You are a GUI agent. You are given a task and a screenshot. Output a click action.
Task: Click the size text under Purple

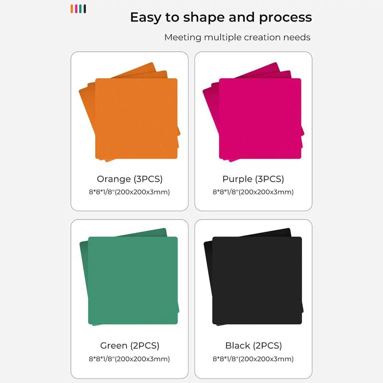tap(253, 192)
